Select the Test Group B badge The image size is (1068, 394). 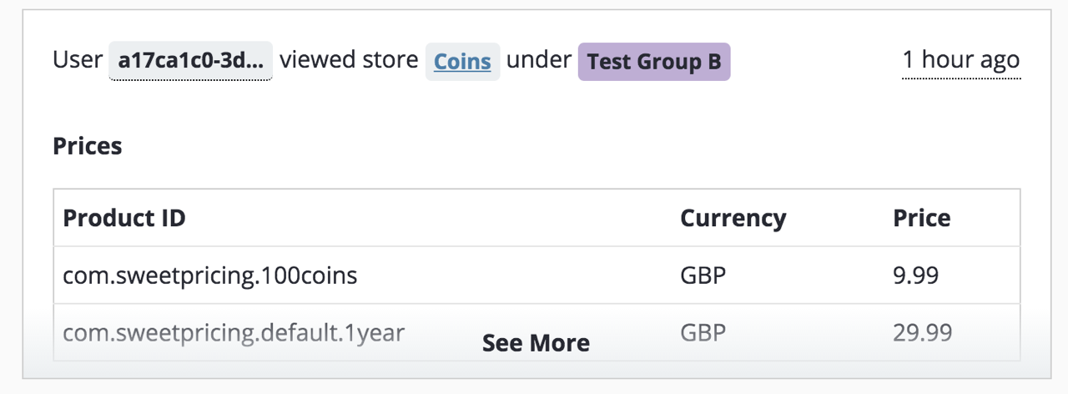tap(654, 62)
